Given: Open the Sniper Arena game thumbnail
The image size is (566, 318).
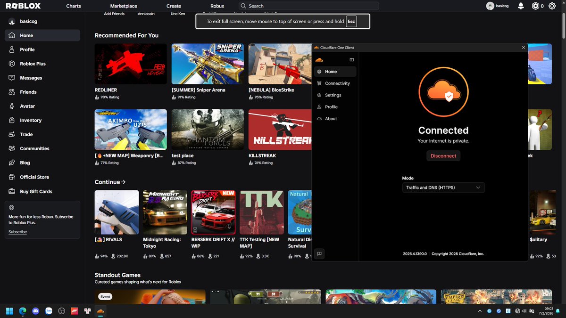Looking at the screenshot, I should (x=208, y=64).
